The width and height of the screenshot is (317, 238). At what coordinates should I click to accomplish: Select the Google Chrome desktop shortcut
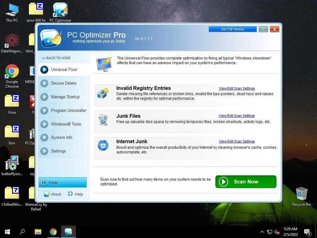12,77
